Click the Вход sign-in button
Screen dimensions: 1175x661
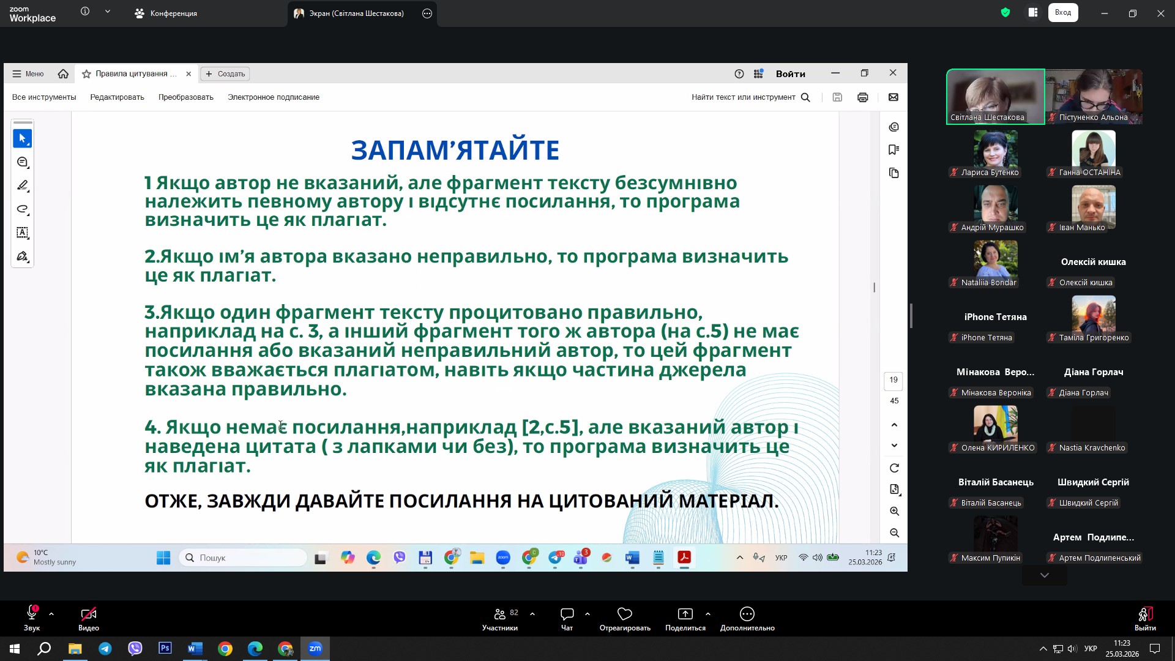click(x=1062, y=12)
